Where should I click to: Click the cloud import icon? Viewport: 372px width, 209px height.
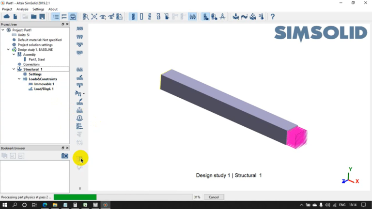coord(7,16)
